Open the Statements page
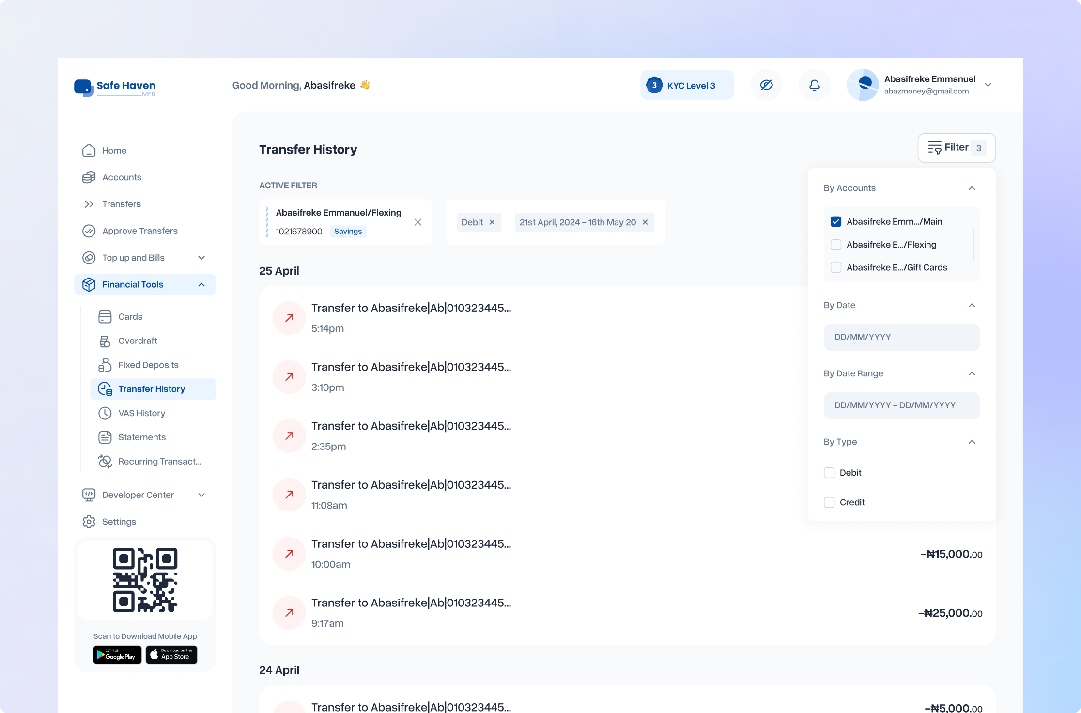The height and width of the screenshot is (713, 1081). pyautogui.click(x=142, y=437)
